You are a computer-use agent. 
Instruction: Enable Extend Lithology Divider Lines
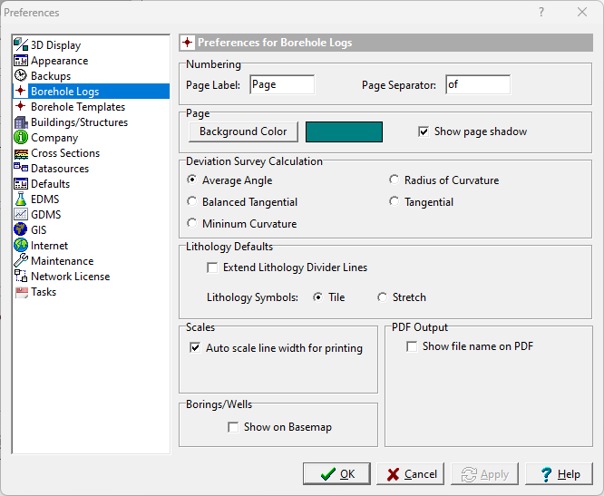tap(213, 267)
